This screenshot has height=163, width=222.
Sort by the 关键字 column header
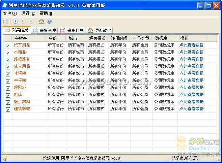point(29,38)
